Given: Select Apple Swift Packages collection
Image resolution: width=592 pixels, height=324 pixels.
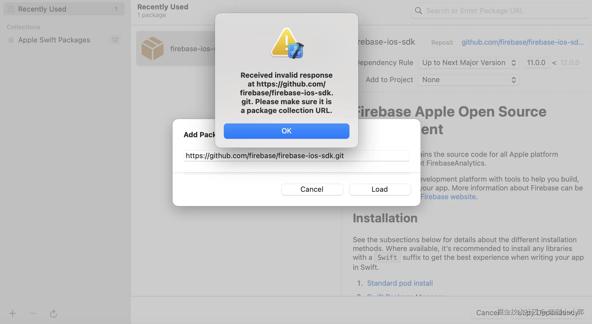Looking at the screenshot, I should [54, 40].
